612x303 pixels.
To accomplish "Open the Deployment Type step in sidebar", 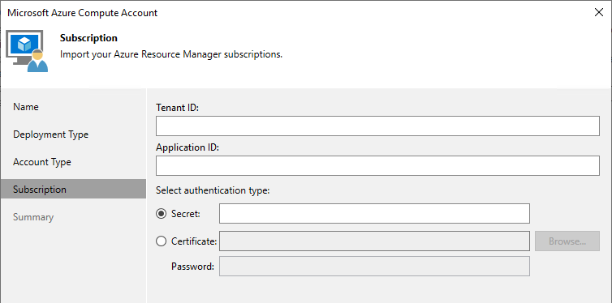I will [x=51, y=134].
